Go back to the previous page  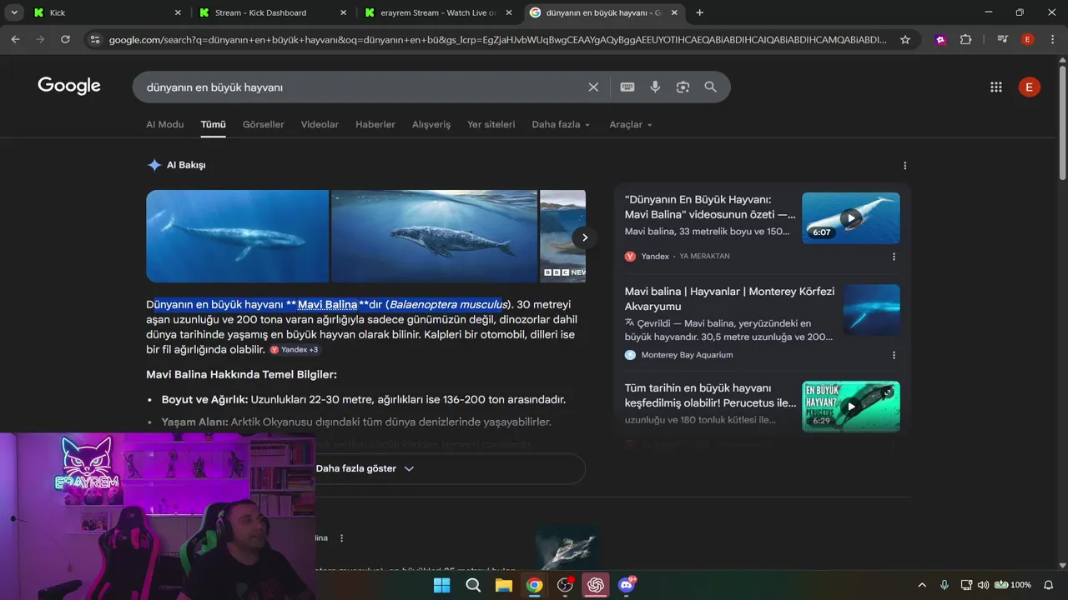(x=15, y=39)
